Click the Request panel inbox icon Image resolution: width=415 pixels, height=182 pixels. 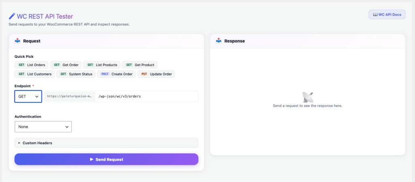(17, 41)
